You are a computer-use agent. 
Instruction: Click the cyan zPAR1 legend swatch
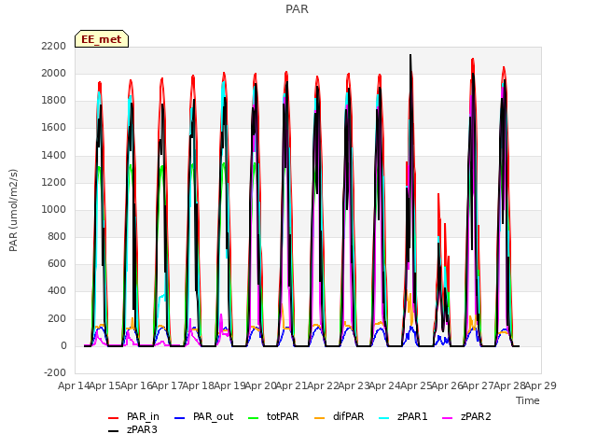[x=384, y=418]
